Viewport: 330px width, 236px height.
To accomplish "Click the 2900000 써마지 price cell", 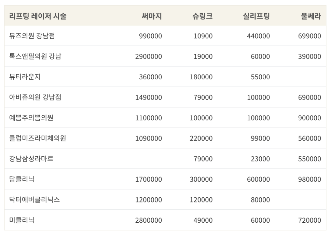I will tap(148, 56).
